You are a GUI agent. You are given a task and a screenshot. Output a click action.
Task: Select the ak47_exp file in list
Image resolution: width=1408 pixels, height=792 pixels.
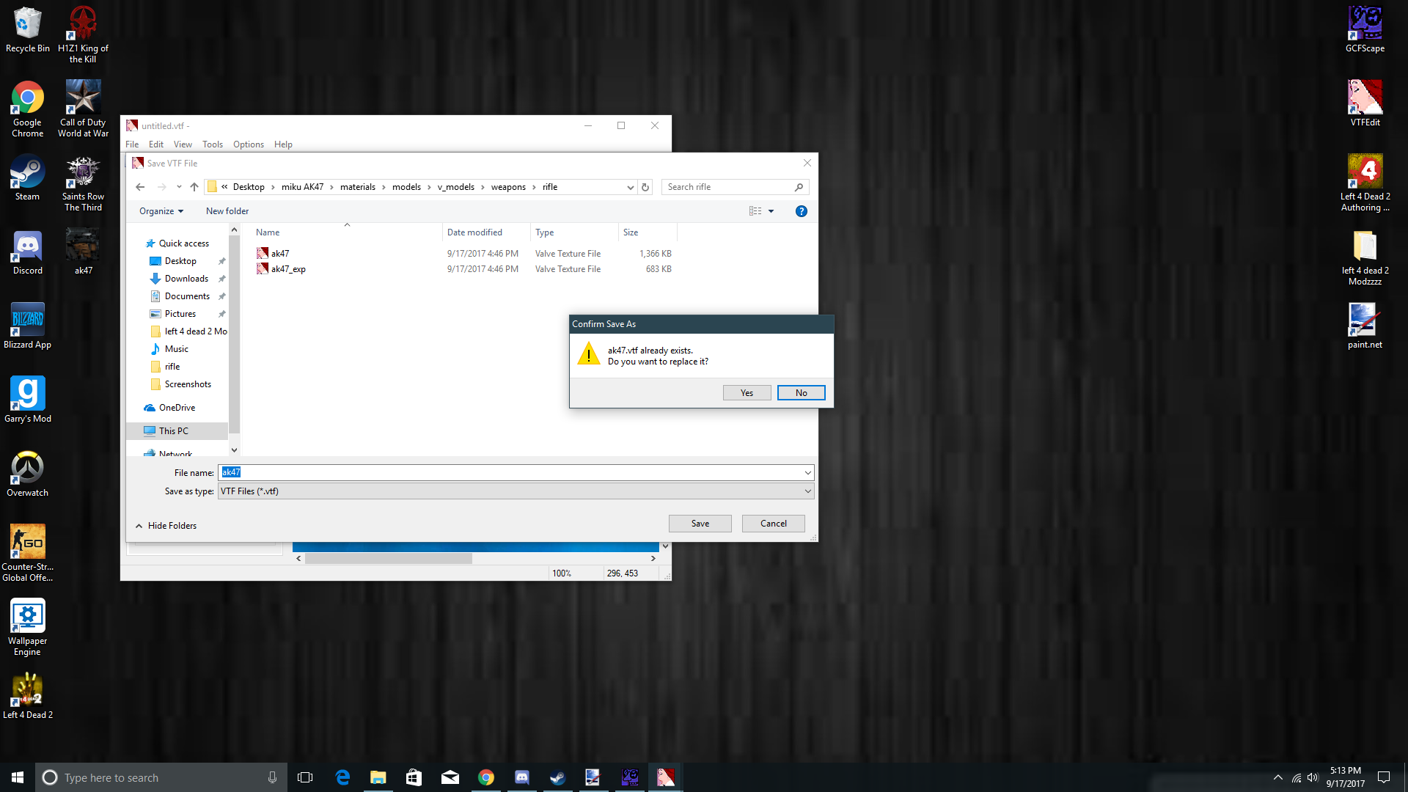pyautogui.click(x=288, y=269)
